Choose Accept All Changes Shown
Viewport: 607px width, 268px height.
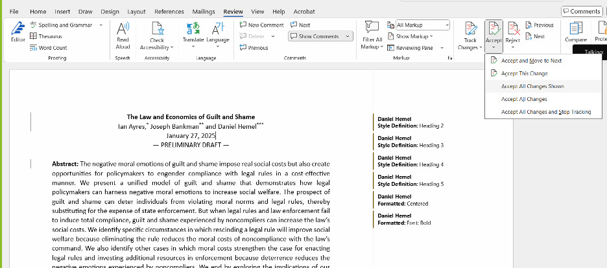pos(543,86)
